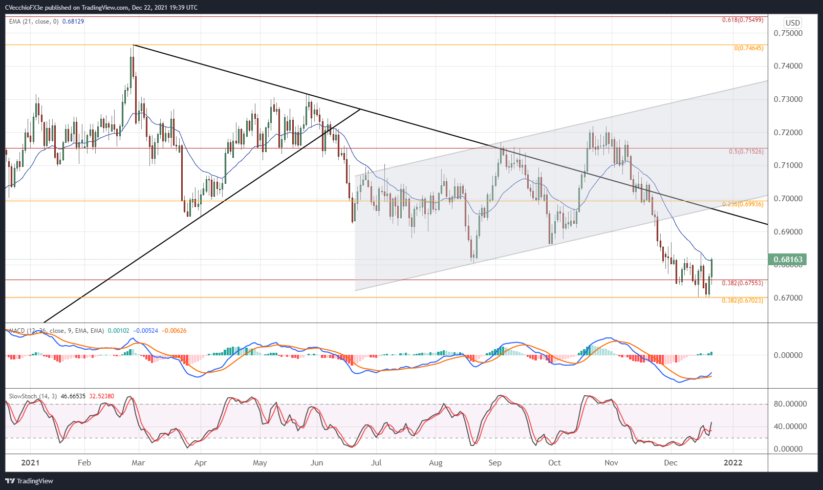Click the MACD pane 0.00000 axis label
The image size is (823, 490).
click(788, 355)
